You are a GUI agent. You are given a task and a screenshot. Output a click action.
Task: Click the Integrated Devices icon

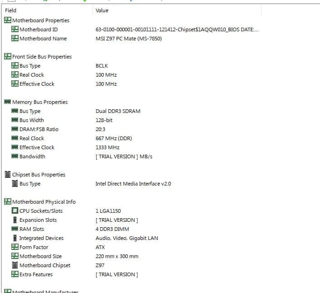15,238
